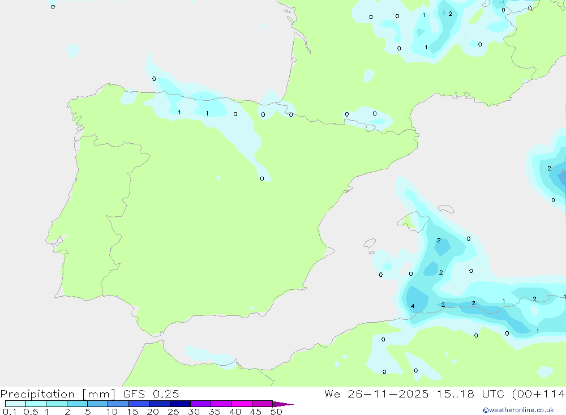Screen dimensions: 566x415
Task: Pick the 35–40 mm legend color box
Action: tap(221, 404)
